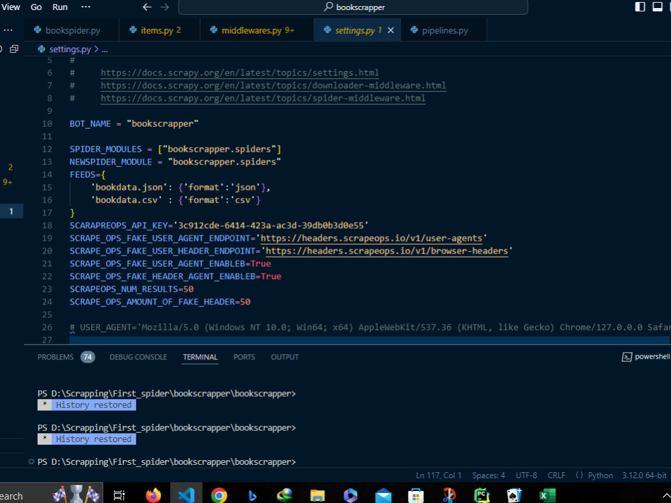Viewport: 671px width, 503px height.
Task: Open the View menu
Action: pyautogui.click(x=10, y=7)
